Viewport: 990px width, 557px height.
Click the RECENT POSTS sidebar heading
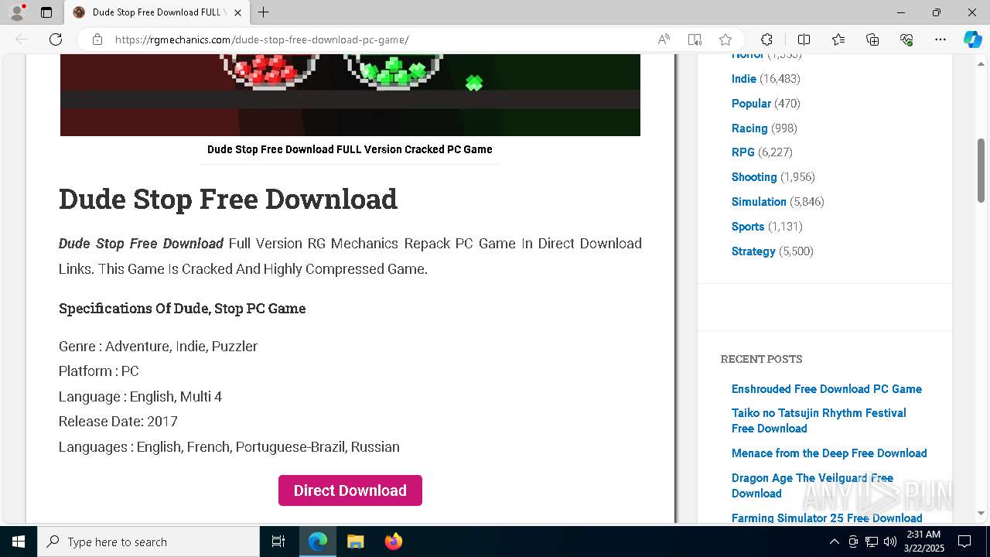coord(762,359)
